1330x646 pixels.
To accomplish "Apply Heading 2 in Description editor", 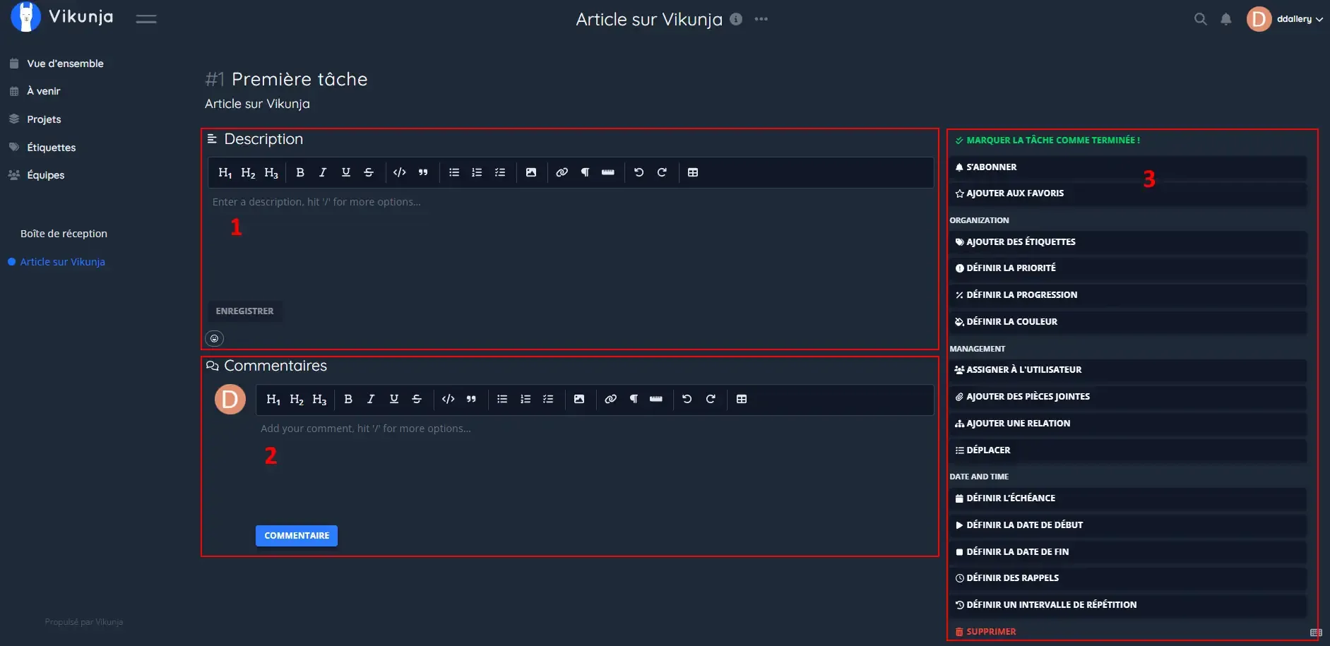I will (248, 172).
